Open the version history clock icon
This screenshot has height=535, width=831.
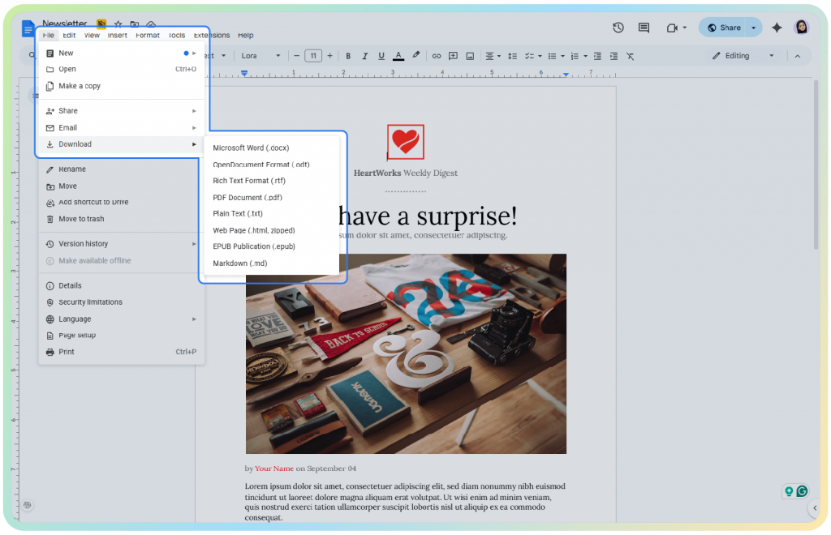point(618,28)
